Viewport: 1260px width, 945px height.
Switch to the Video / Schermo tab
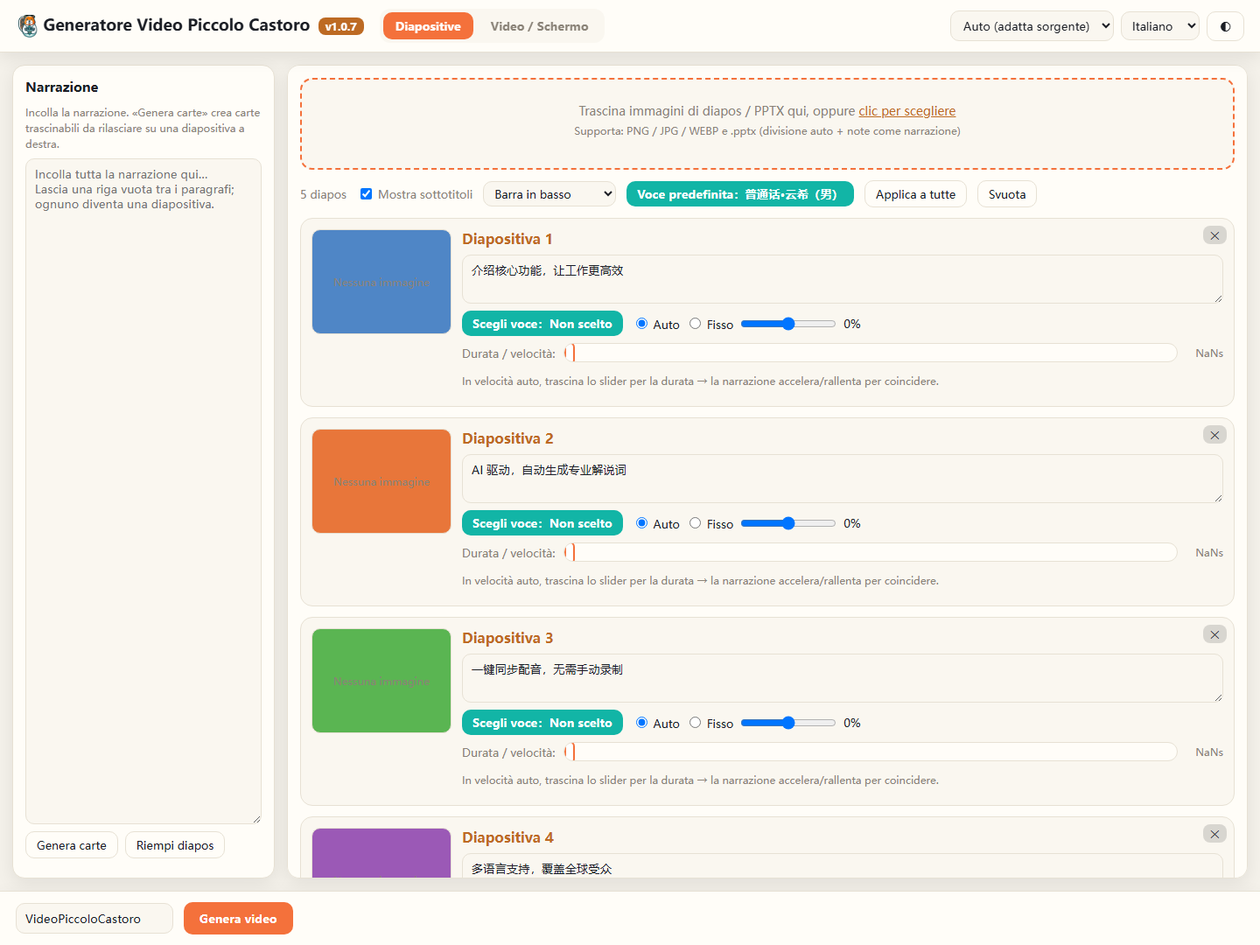click(x=539, y=26)
